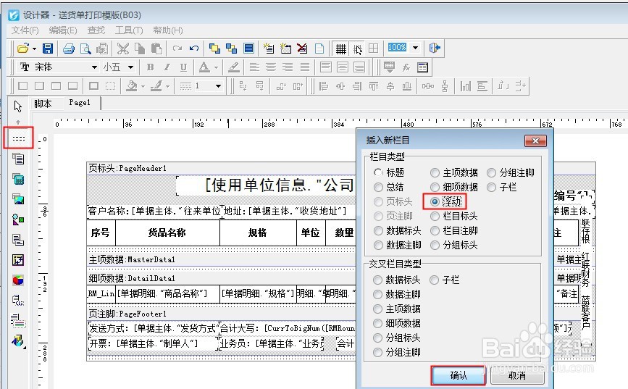
Task: Click the 页标头:PageHeader1 band label
Action: pos(127,168)
